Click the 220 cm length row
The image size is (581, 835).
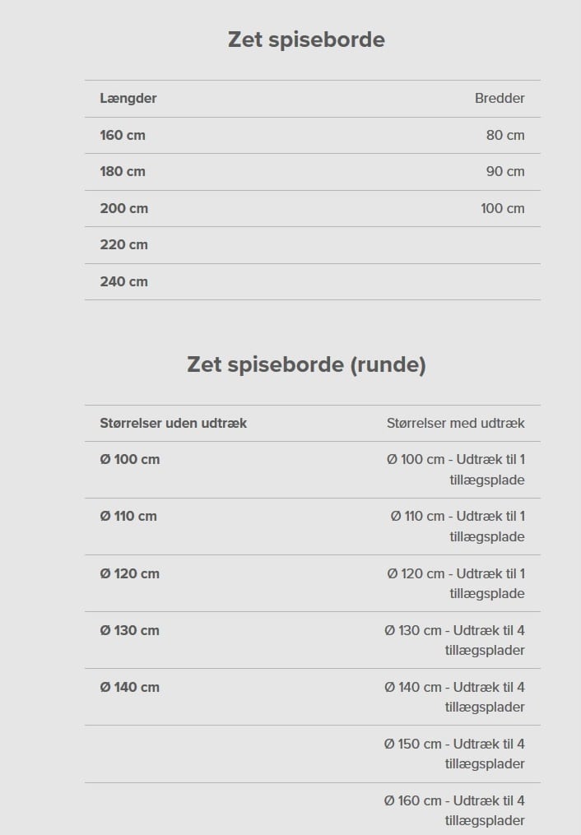click(312, 245)
